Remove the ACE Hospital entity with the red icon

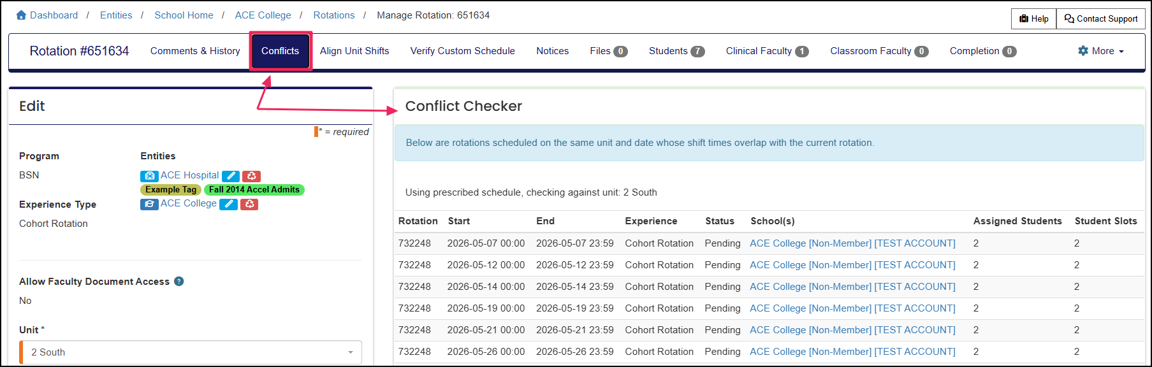tap(251, 176)
